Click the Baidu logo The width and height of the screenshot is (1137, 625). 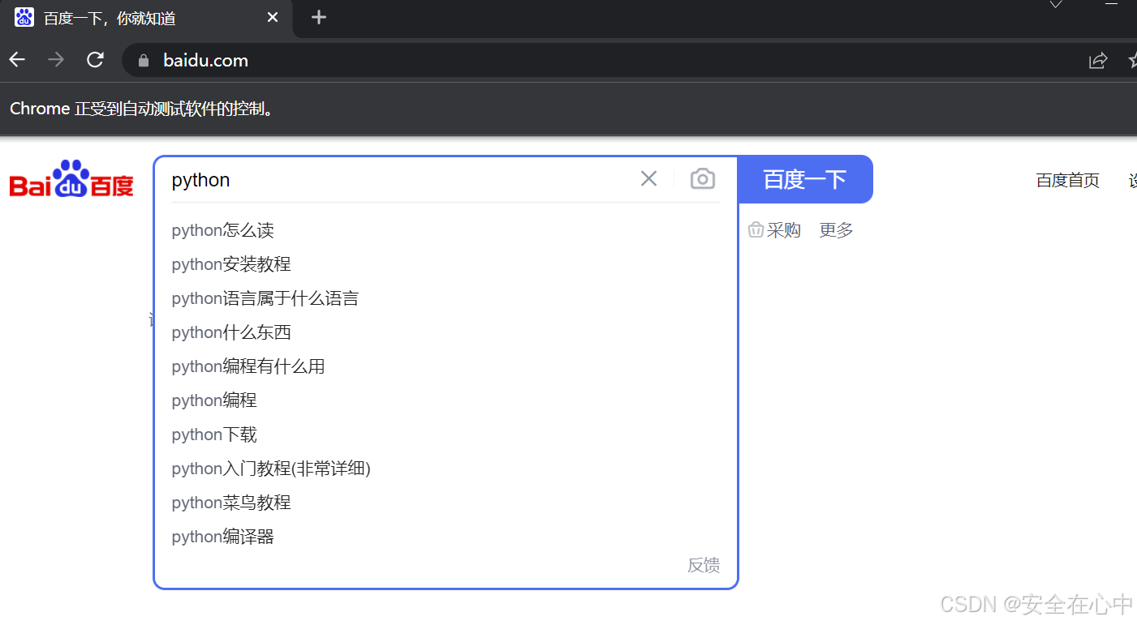(x=71, y=179)
